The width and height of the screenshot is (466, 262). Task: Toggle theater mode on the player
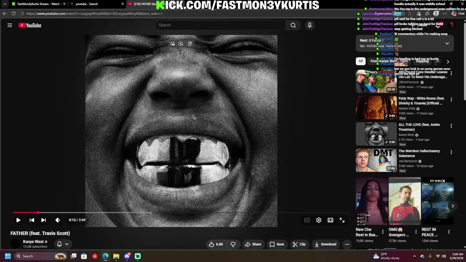tap(330, 220)
